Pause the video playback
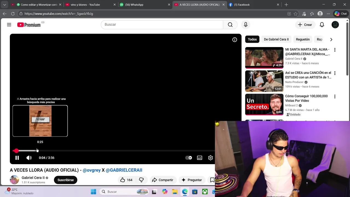The width and height of the screenshot is (350, 197). coord(17,158)
